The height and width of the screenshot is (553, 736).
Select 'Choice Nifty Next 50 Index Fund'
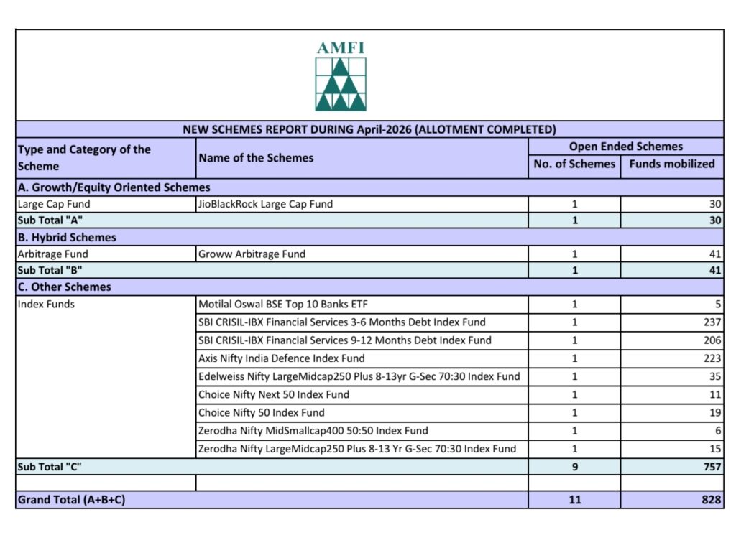click(x=274, y=394)
